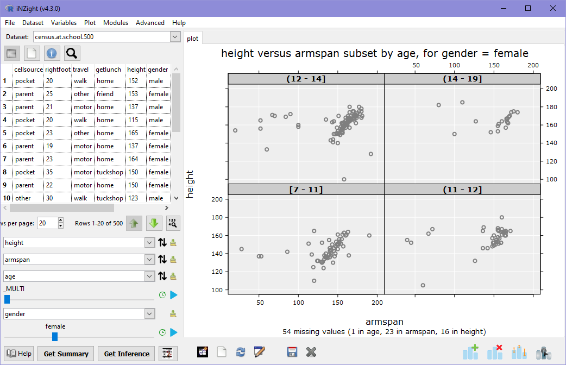
Task: Open the search magnifier icon
Action: 71,53
